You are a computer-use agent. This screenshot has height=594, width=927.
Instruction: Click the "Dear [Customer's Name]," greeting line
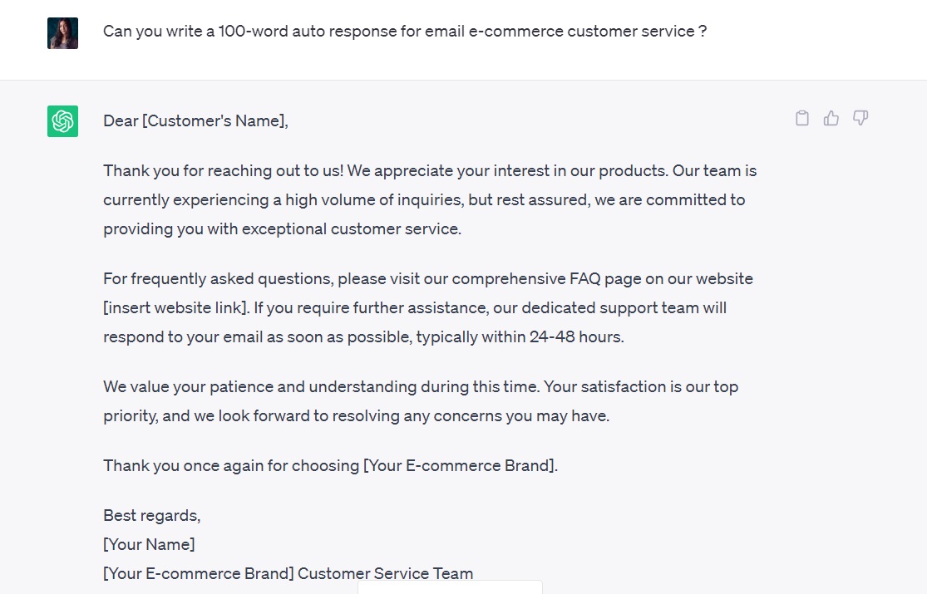pyautogui.click(x=195, y=121)
